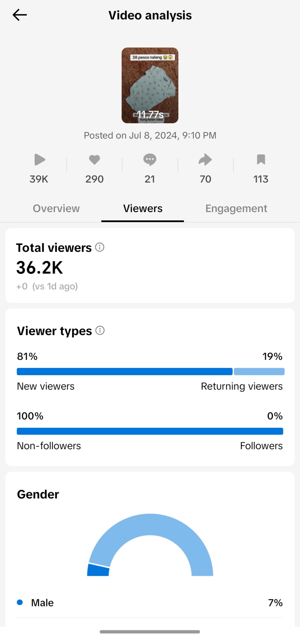Tap the bookmark saves icon

[x=261, y=160]
